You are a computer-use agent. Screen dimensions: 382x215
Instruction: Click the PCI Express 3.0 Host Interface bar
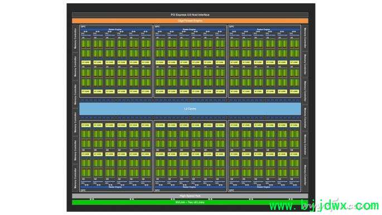(190, 15)
